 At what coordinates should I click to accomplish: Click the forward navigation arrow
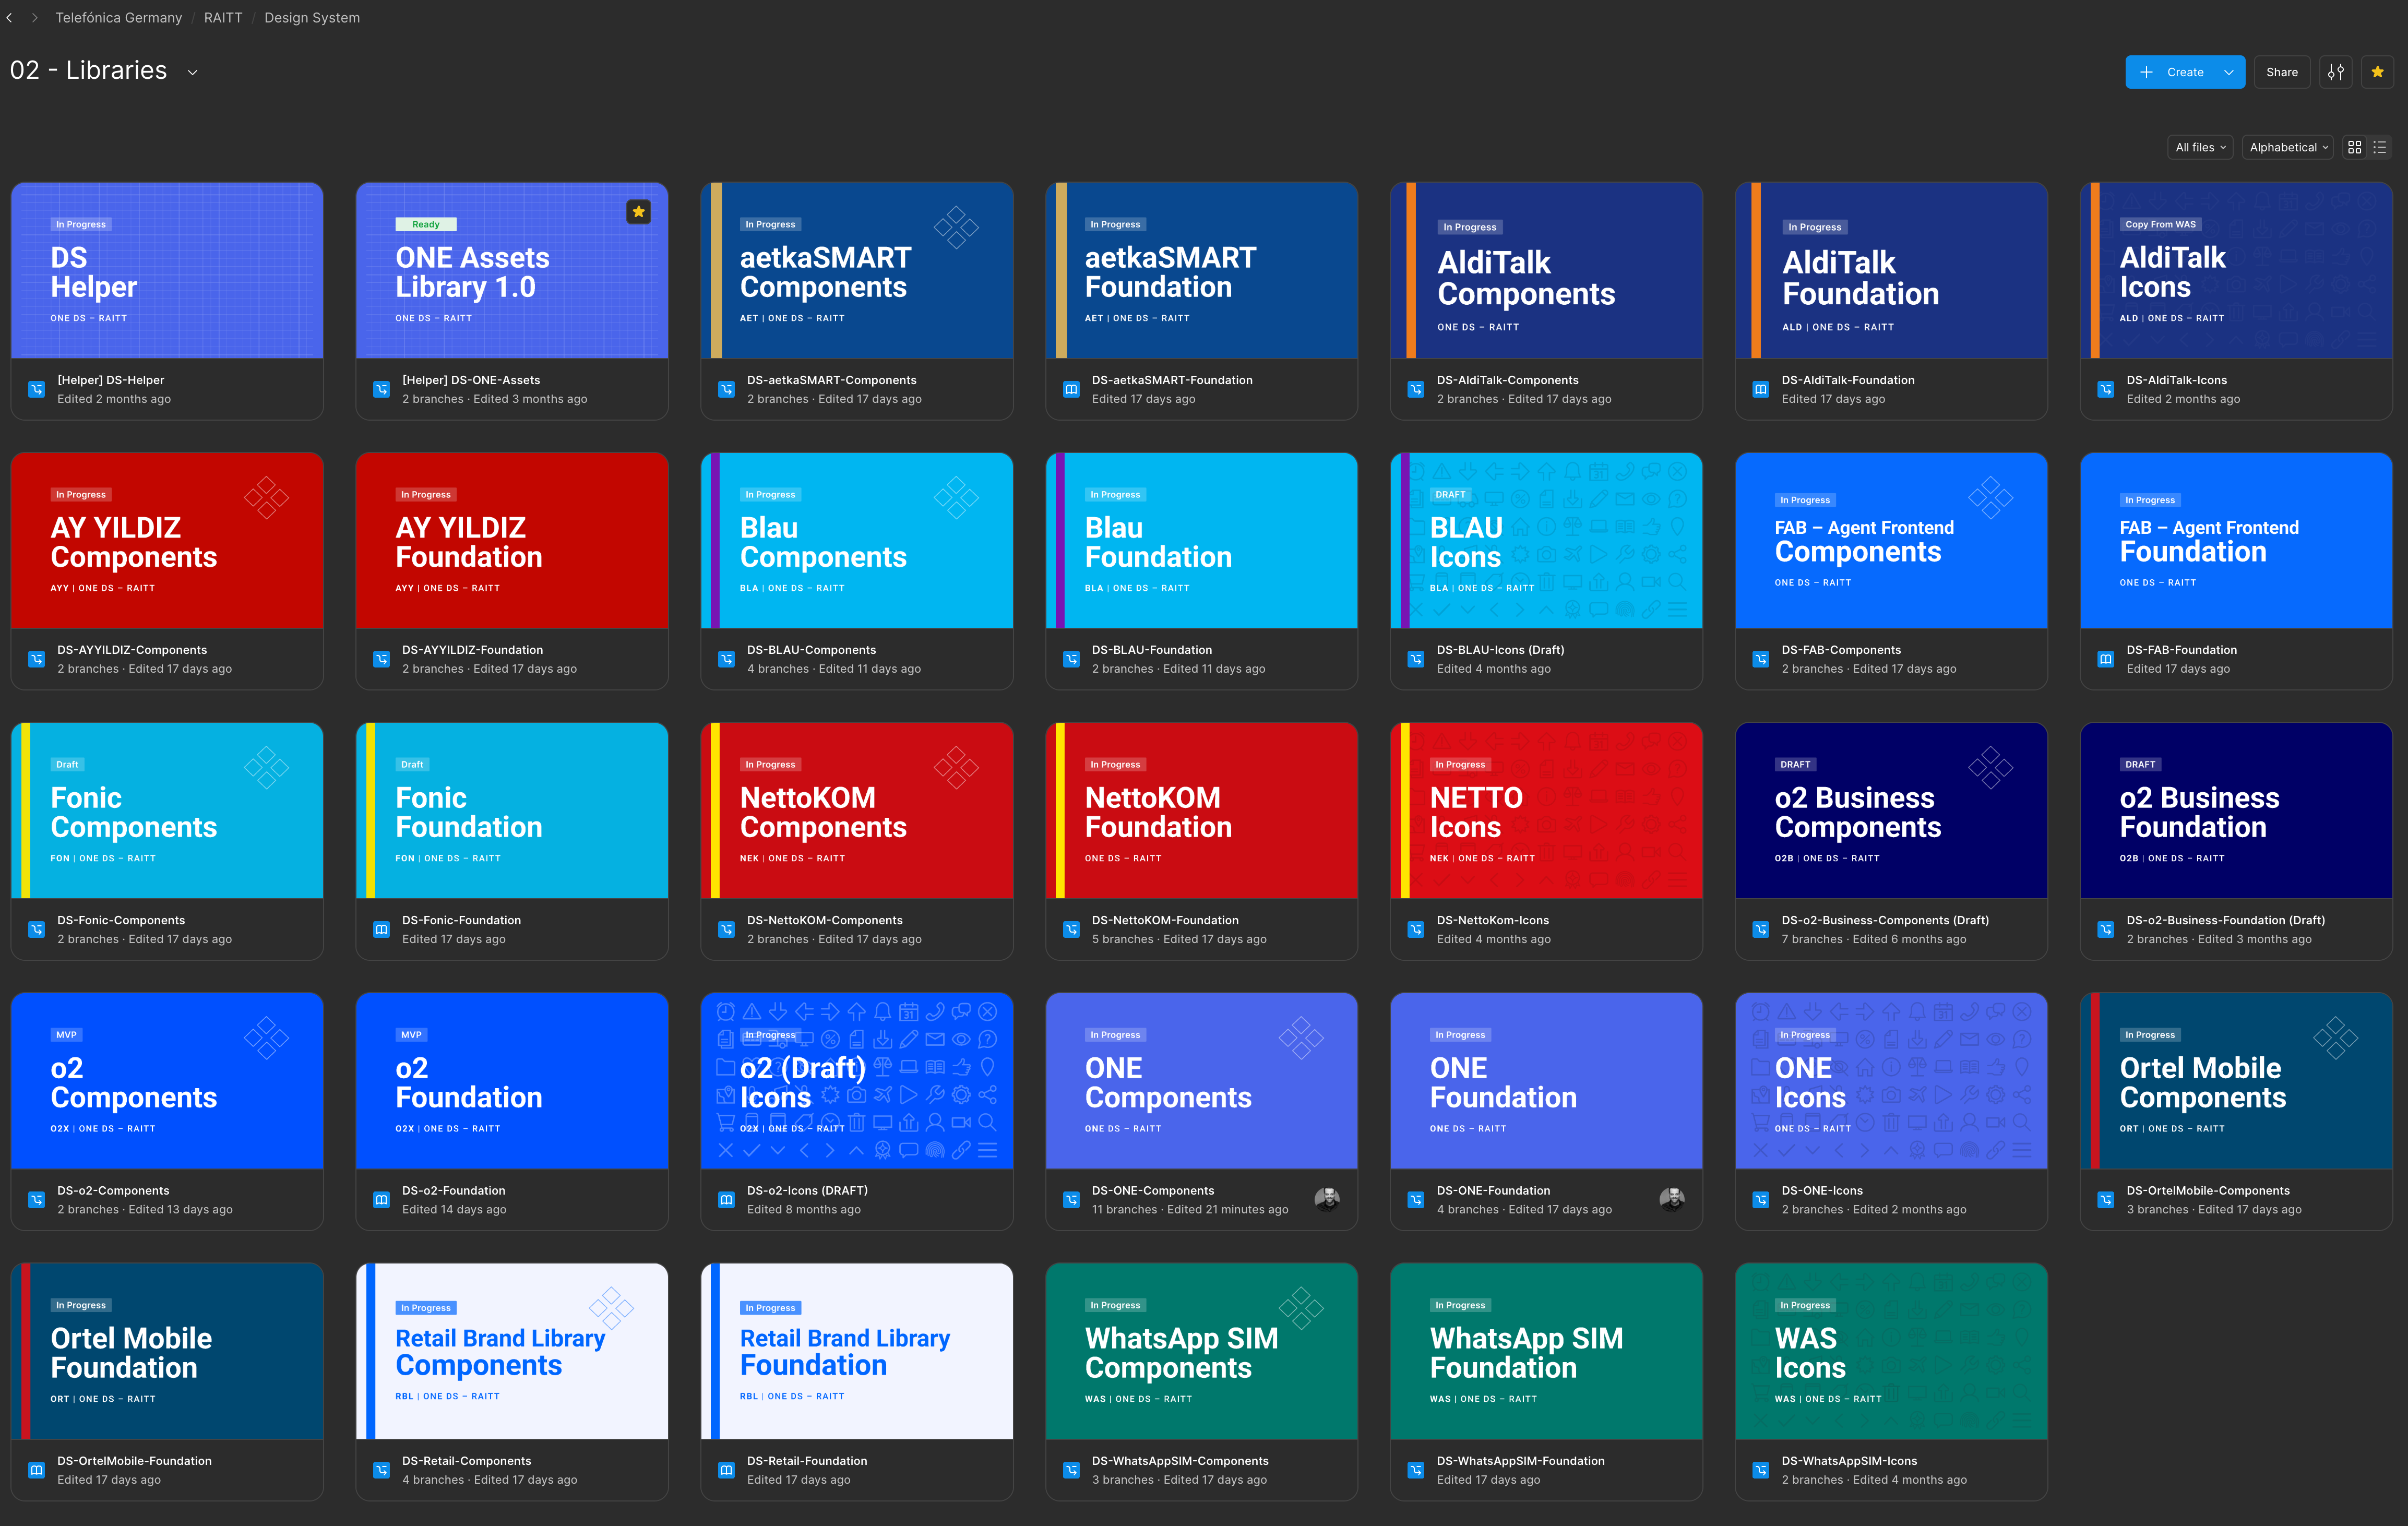(34, 18)
